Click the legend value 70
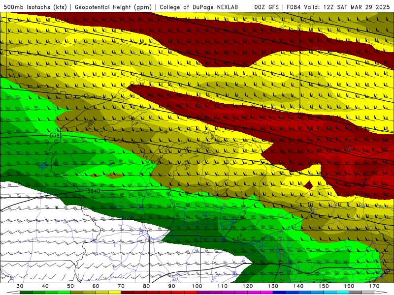 (121, 286)
